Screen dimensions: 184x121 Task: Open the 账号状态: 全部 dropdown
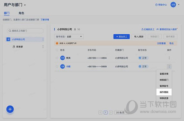point(69,37)
